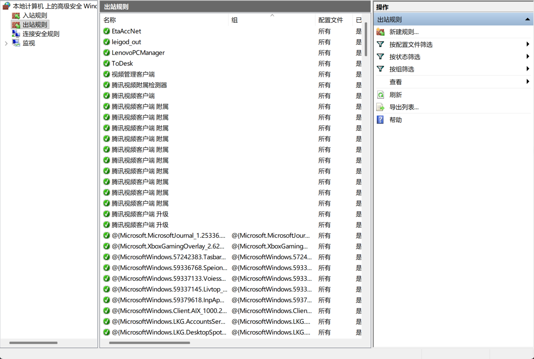534x359 pixels.
Task: Click the status icon of the MicrosoftJournal rule
Action: point(106,235)
